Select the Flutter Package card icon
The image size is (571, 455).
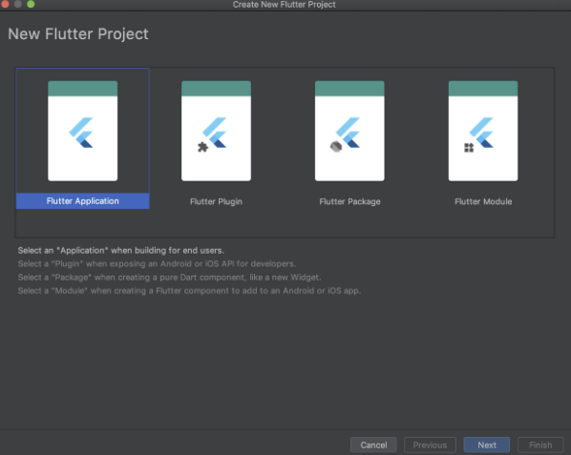coord(349,131)
